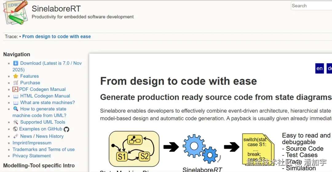The width and height of the screenshot is (332, 172).
Task: Switch language to German with de button
Action: pos(330,68)
